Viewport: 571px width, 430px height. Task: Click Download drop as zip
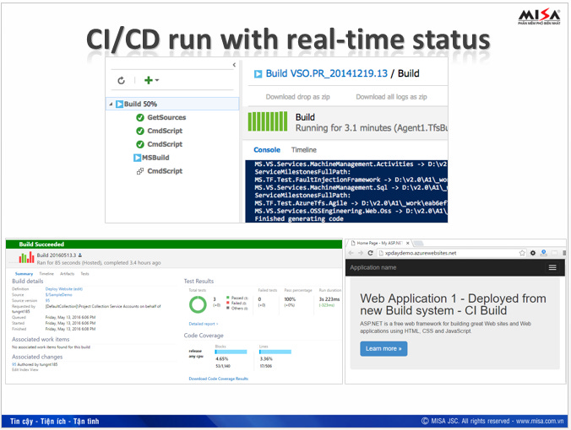[298, 97]
